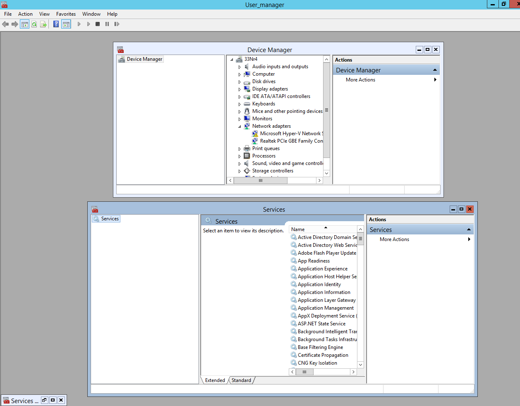The image size is (520, 406).
Task: Restore the minimized Services window at bottom
Action: click(x=44, y=400)
